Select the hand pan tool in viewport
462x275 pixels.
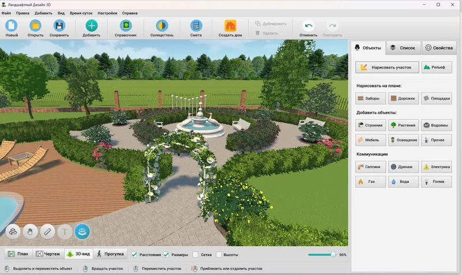(x=30, y=232)
